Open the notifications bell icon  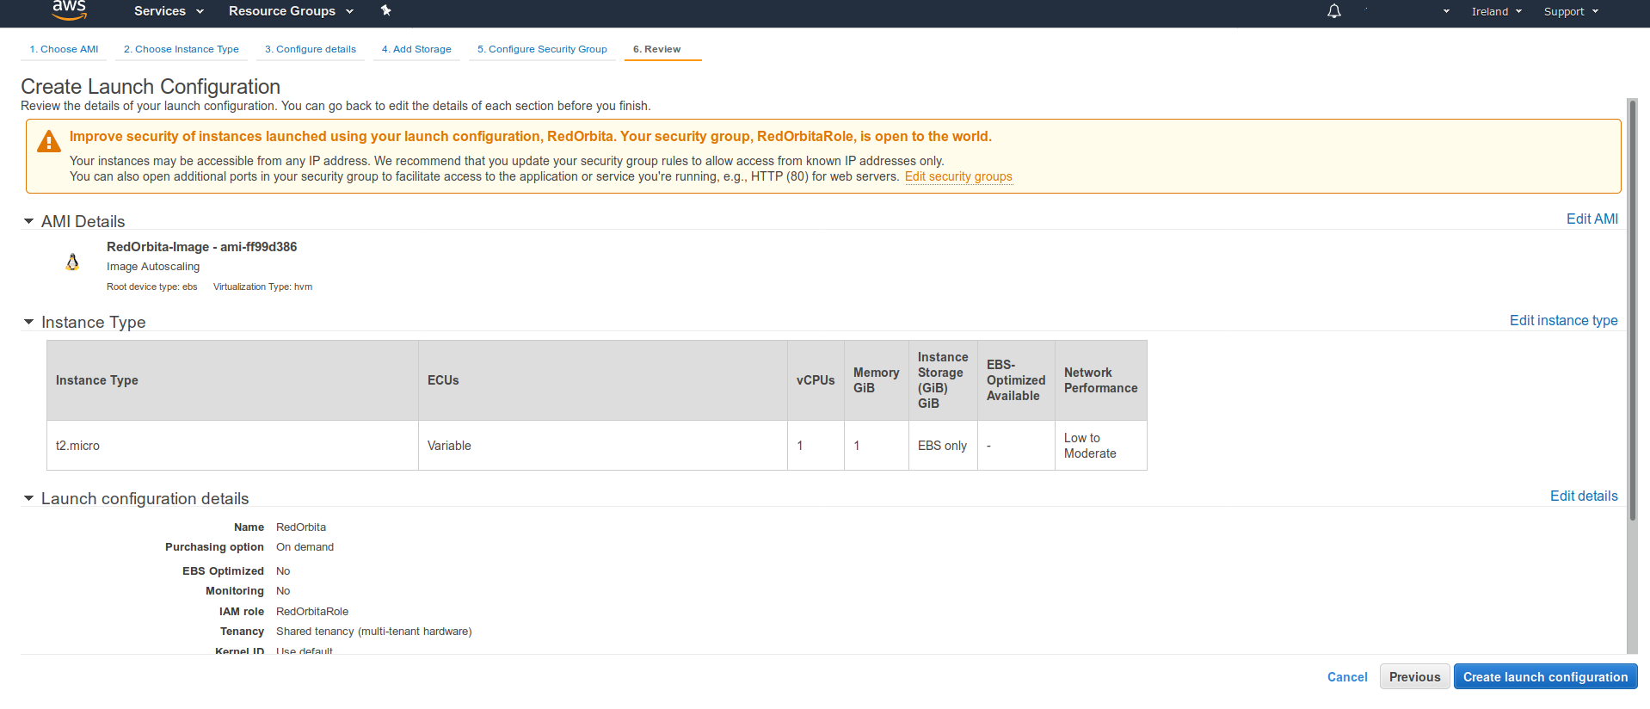coord(1333,11)
